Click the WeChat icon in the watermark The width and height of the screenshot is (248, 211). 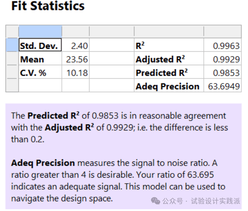[156, 201]
